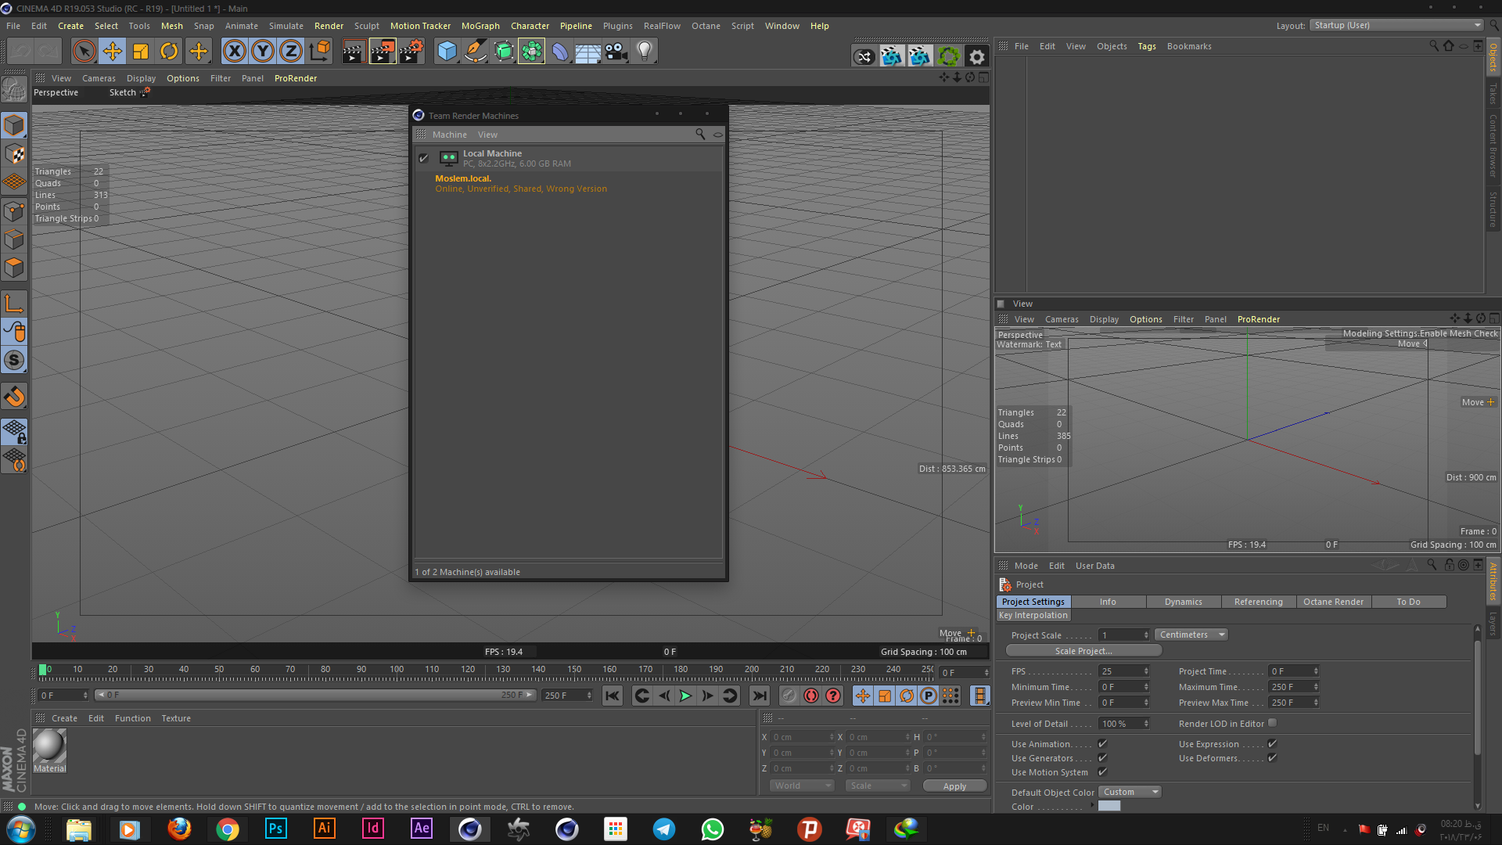Step the Project Scale spinner
The width and height of the screenshot is (1502, 845).
click(x=1146, y=635)
